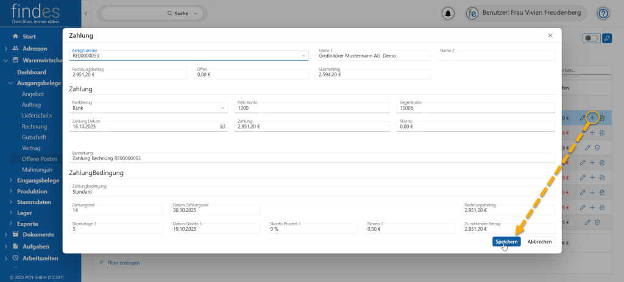Open Offene Posten in the sidebar

[x=40, y=158]
